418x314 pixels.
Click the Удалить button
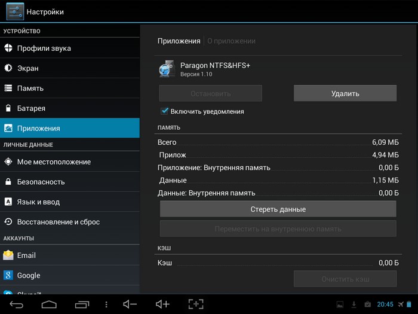(x=345, y=93)
